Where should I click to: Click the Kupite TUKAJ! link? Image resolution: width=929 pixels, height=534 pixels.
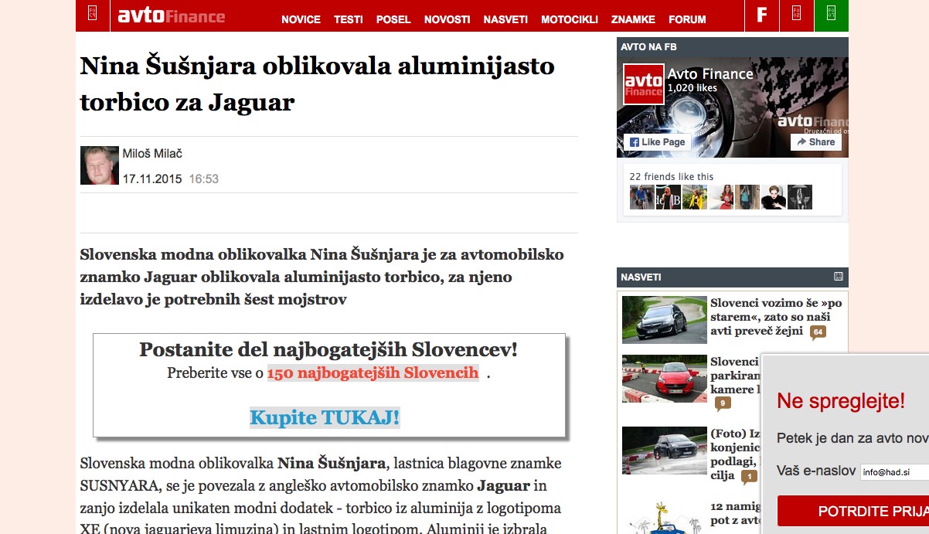(325, 418)
